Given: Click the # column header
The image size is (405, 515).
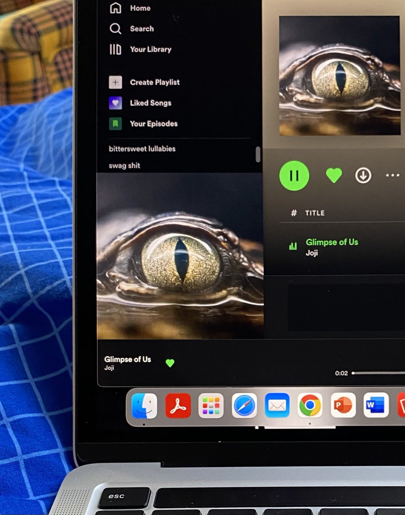Looking at the screenshot, I should (294, 213).
